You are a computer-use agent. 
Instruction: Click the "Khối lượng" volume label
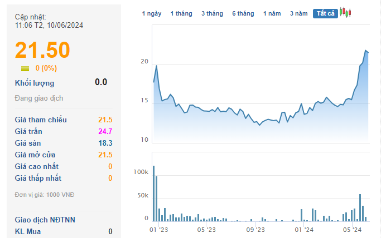pos(35,83)
